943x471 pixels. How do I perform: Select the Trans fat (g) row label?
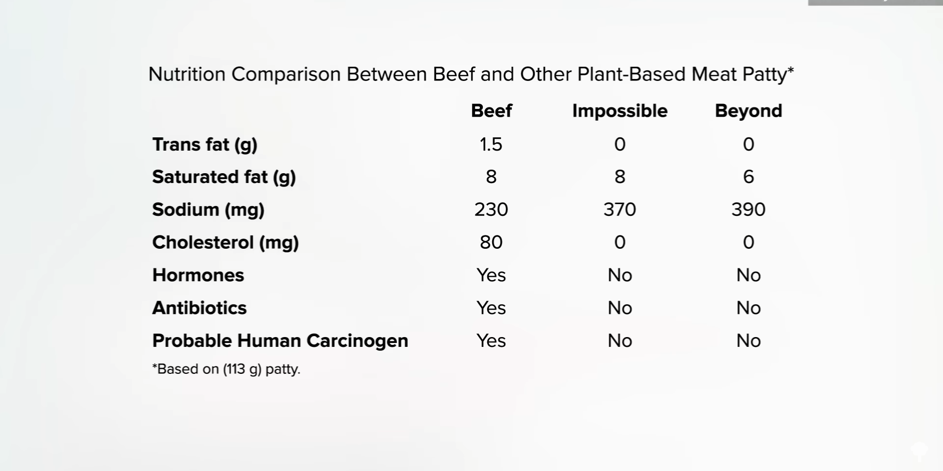pos(205,145)
